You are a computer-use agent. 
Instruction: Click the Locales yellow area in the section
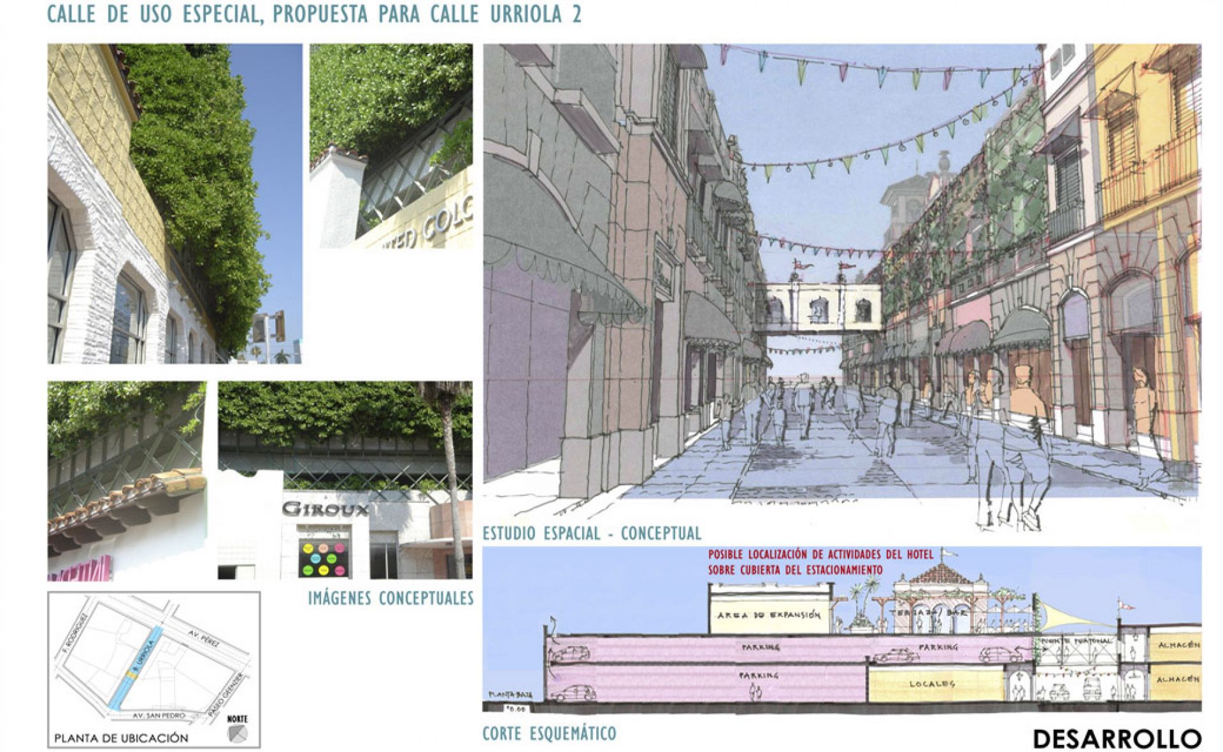[x=932, y=684]
